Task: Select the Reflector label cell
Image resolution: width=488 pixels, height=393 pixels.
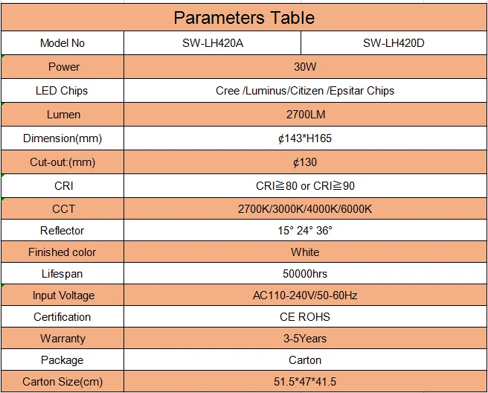Action: [62, 231]
